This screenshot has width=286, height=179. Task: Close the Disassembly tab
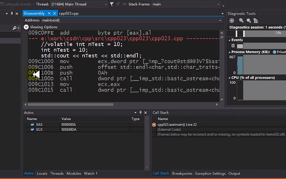tap(54, 13)
